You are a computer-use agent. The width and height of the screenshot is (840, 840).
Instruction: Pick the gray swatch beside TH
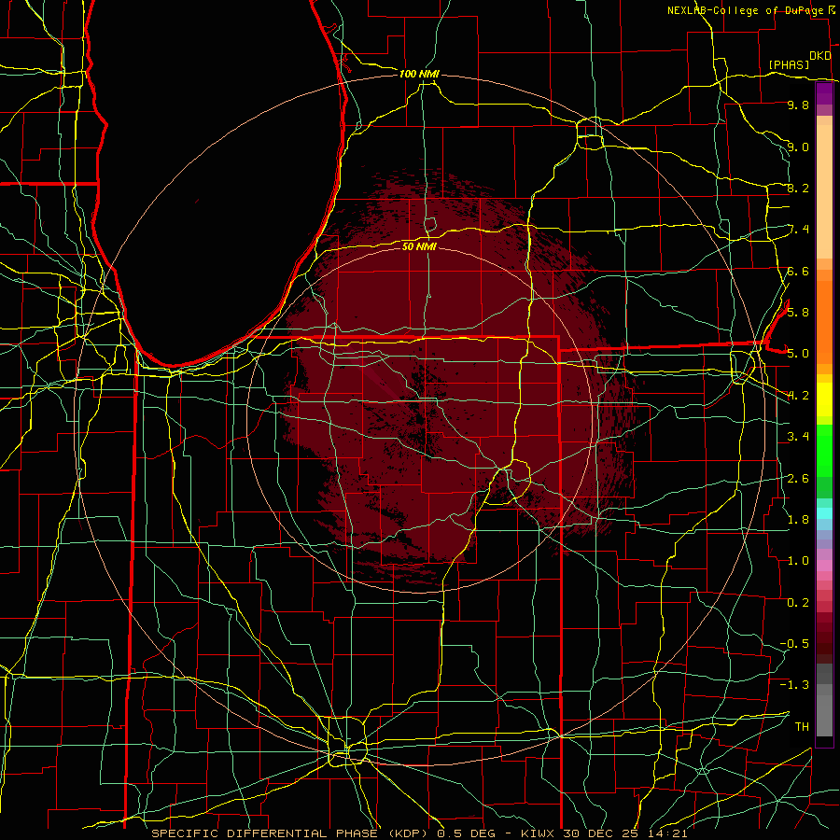click(824, 715)
